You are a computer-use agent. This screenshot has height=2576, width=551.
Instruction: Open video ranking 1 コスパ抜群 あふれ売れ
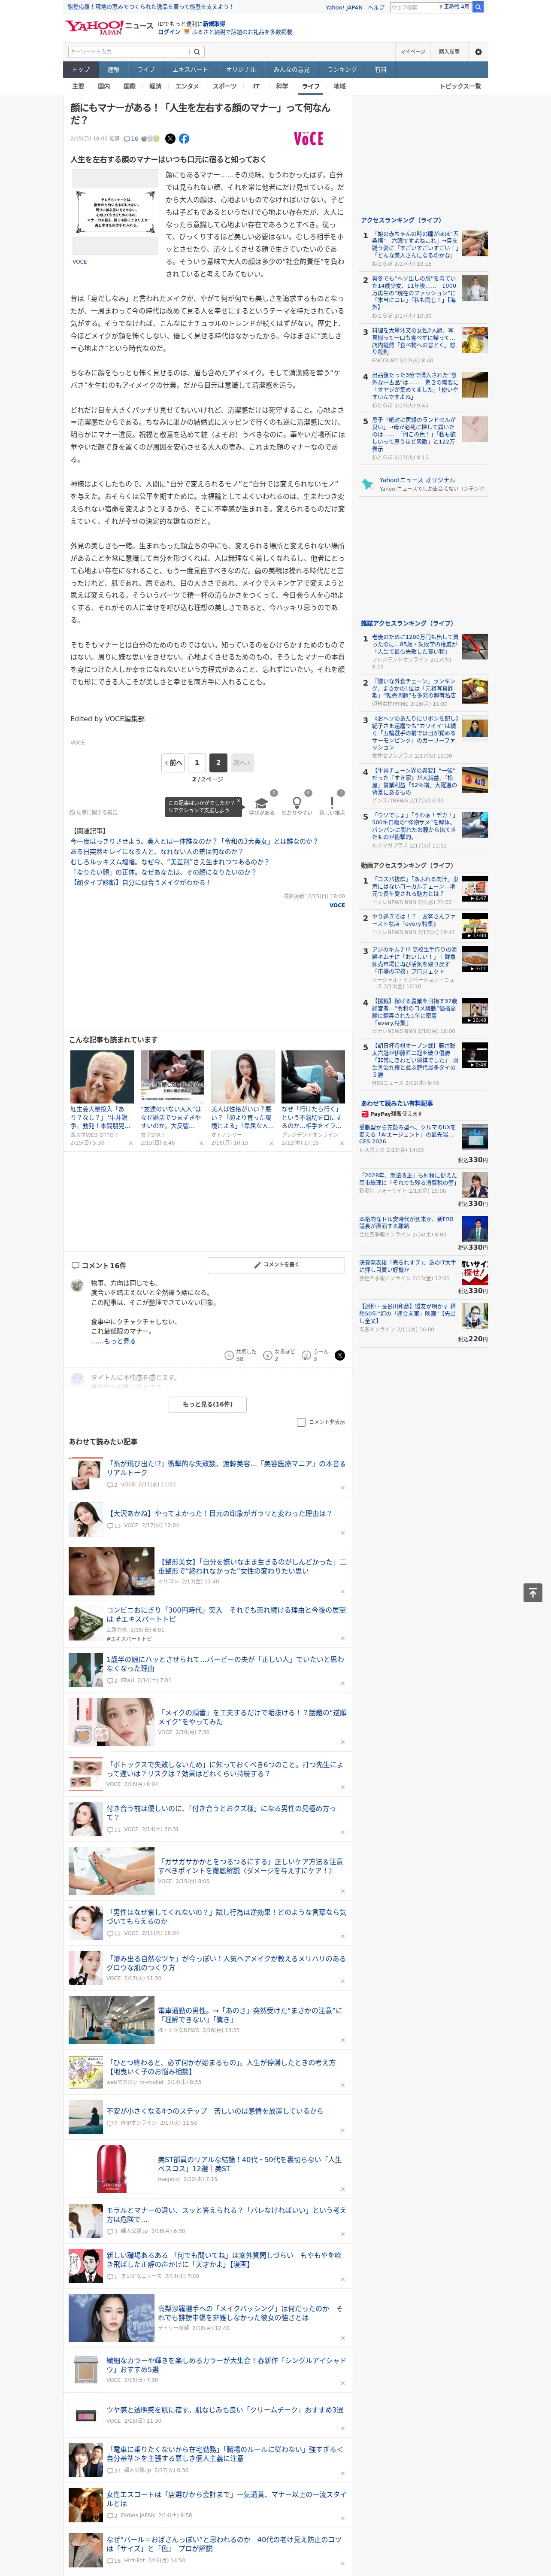[x=415, y=887]
